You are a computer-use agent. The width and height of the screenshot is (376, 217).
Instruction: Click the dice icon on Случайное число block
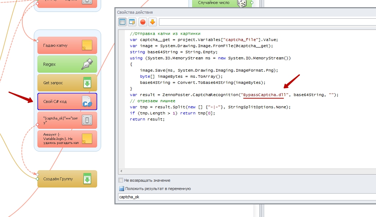coord(241,3)
